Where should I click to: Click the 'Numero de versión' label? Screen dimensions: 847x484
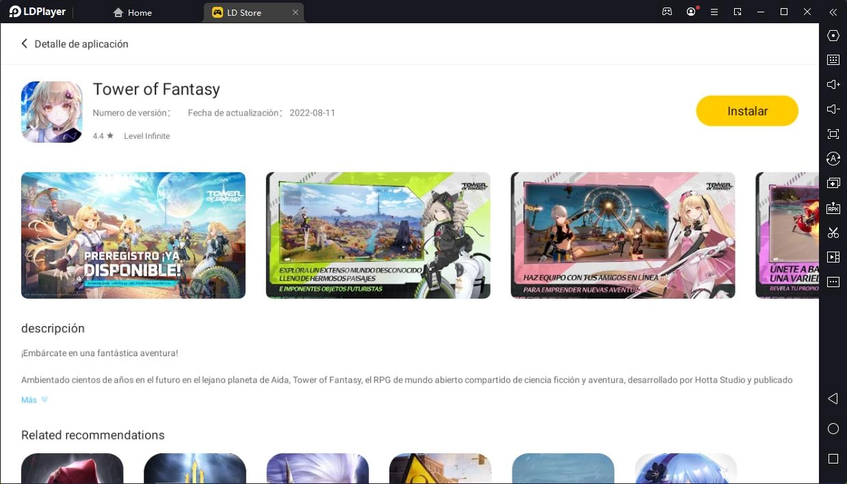click(x=131, y=113)
